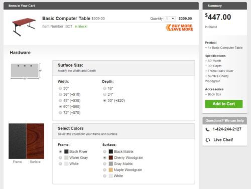Choose Black Matrix surface radio button

(104, 151)
